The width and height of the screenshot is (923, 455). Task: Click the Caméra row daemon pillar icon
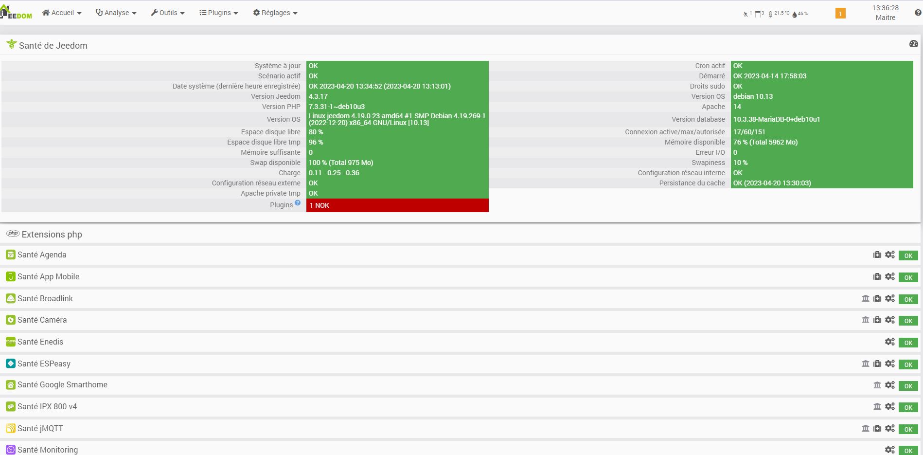point(866,320)
